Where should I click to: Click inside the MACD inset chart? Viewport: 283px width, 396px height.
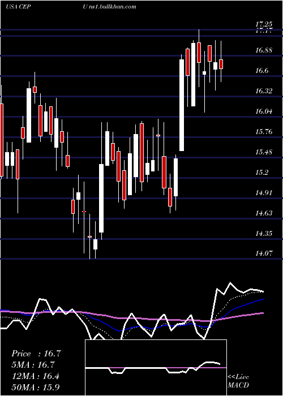tap(156, 368)
